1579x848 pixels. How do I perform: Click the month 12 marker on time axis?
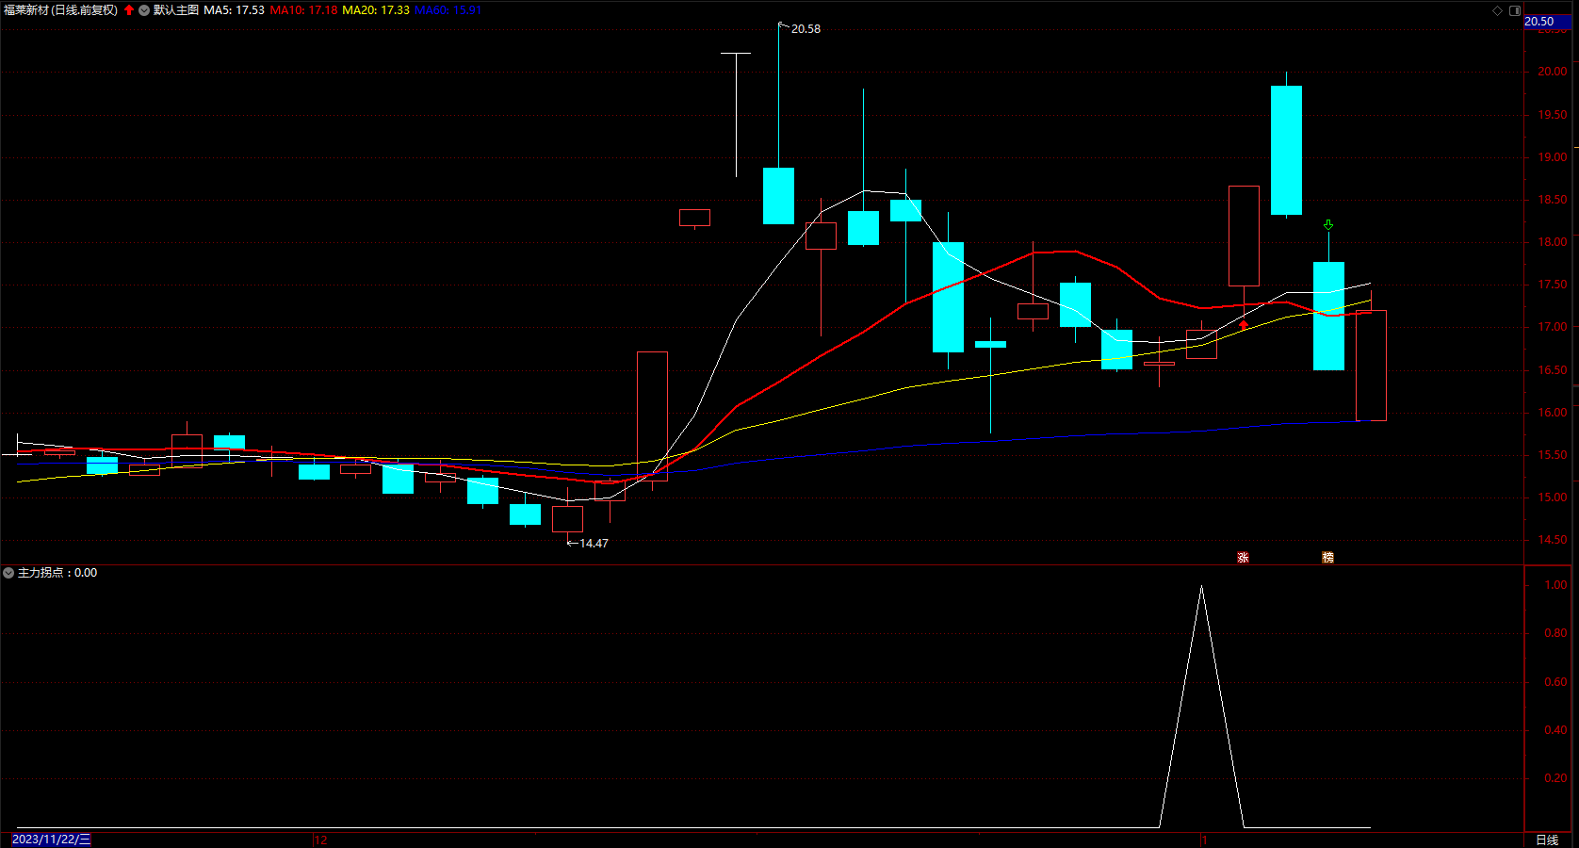point(320,840)
